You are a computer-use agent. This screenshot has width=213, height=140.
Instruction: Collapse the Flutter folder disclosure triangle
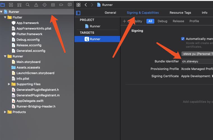tap(5, 17)
